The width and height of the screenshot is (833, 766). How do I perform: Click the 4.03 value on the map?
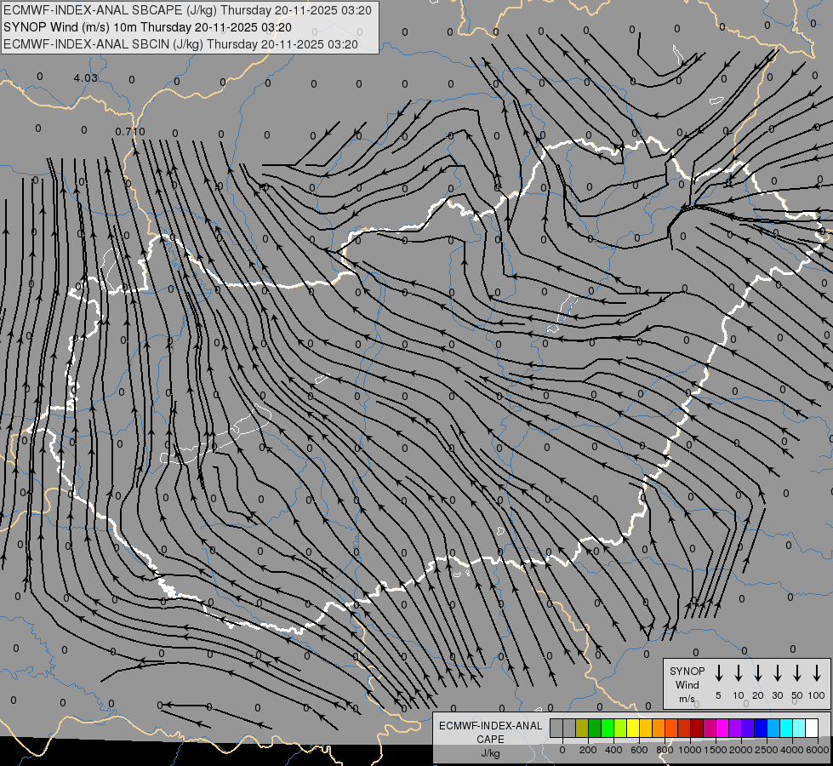click(85, 78)
